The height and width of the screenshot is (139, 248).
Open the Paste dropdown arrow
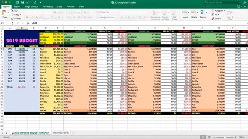[x=8, y=12]
